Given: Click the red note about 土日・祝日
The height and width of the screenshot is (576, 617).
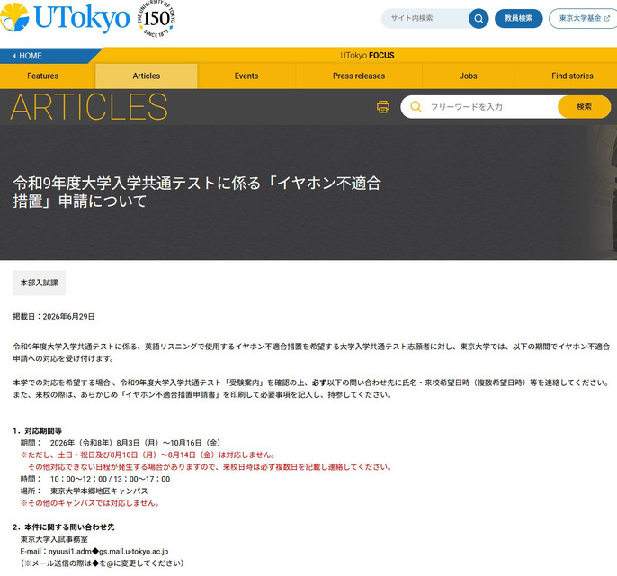Looking at the screenshot, I should [x=148, y=455].
